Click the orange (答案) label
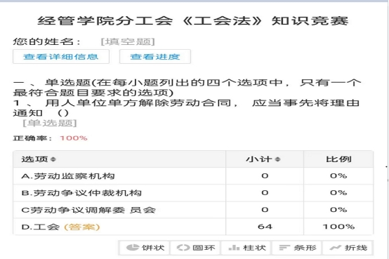Viewport: 389px width, 259px height. click(82, 227)
